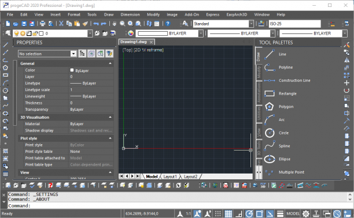
Task: Click the Select Color wheel icon
Action: click(x=131, y=33)
